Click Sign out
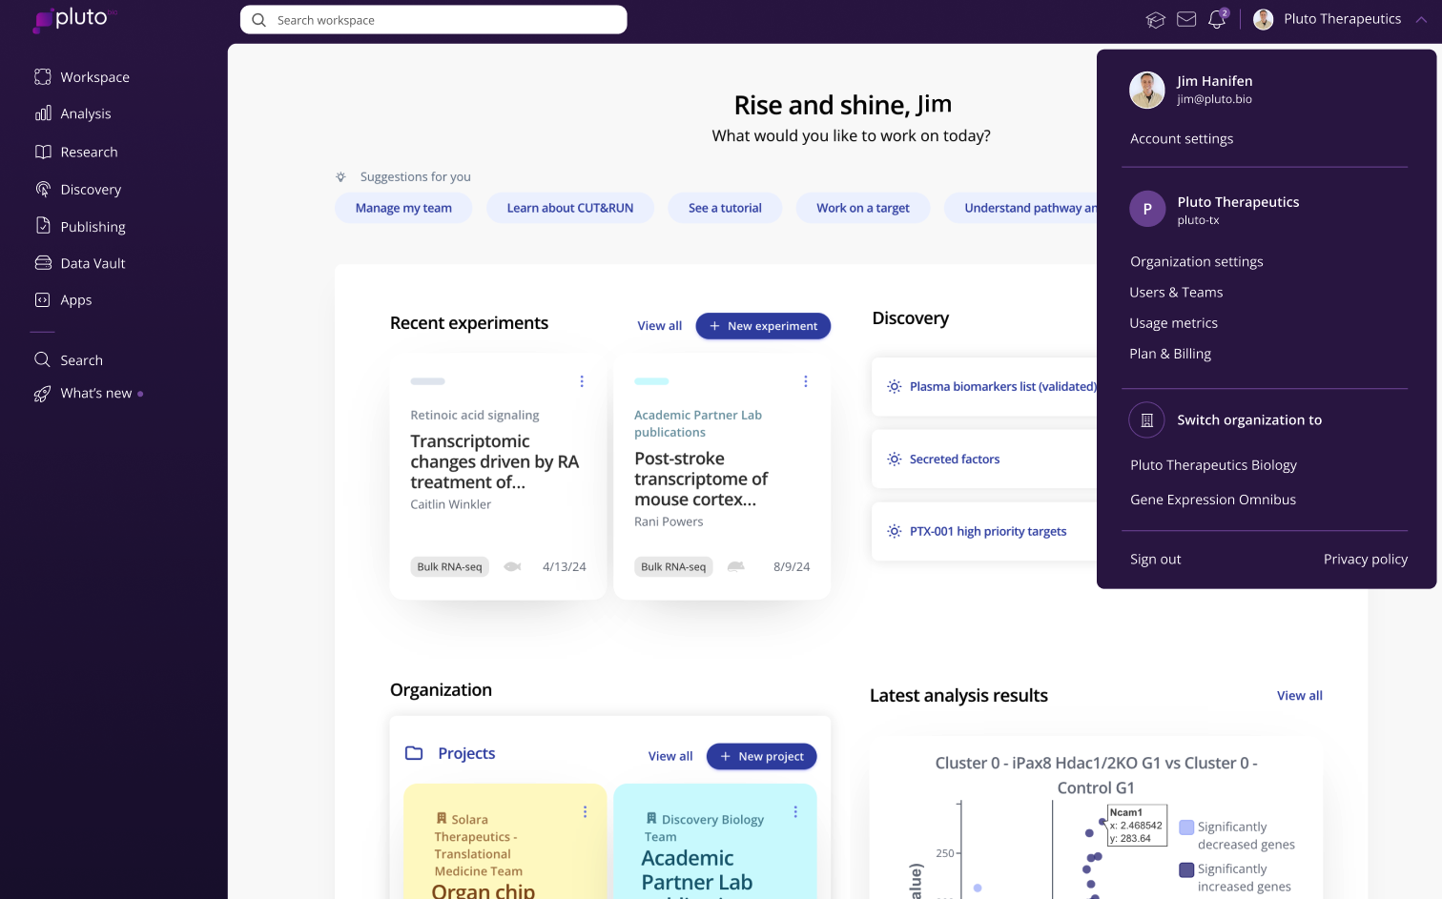The image size is (1442, 899). (x=1155, y=559)
